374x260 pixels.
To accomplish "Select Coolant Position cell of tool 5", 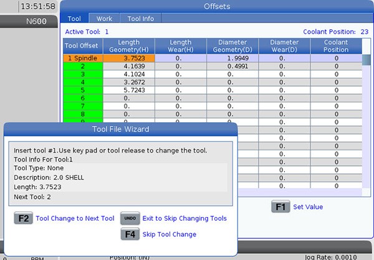I will (x=336, y=90).
